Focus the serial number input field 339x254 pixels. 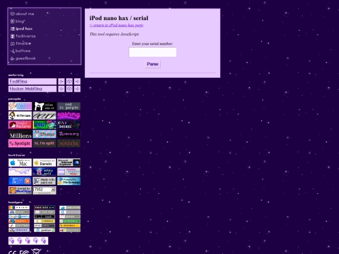153,52
